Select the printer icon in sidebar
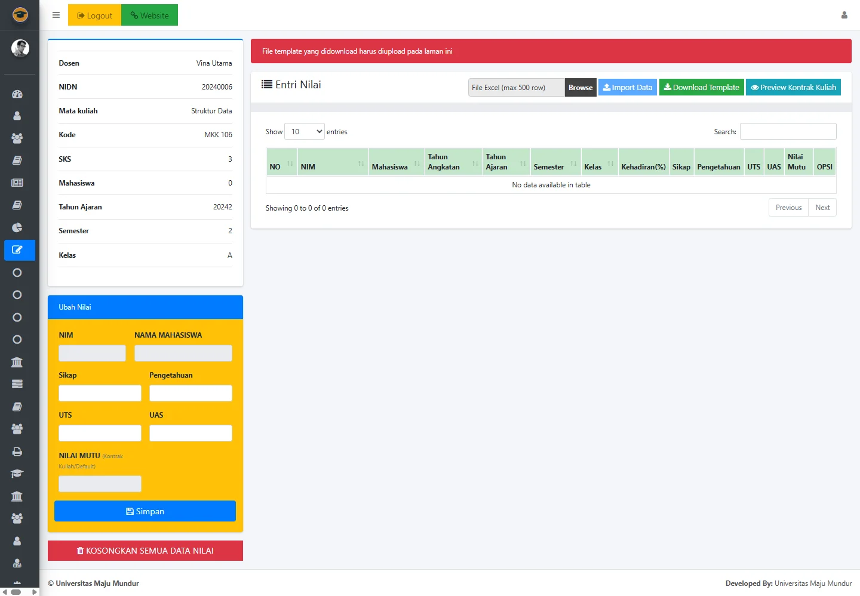 [x=17, y=452]
